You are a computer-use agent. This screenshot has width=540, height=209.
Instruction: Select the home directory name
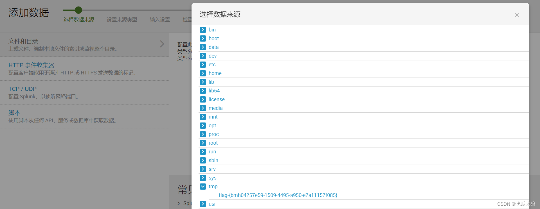tap(215, 73)
